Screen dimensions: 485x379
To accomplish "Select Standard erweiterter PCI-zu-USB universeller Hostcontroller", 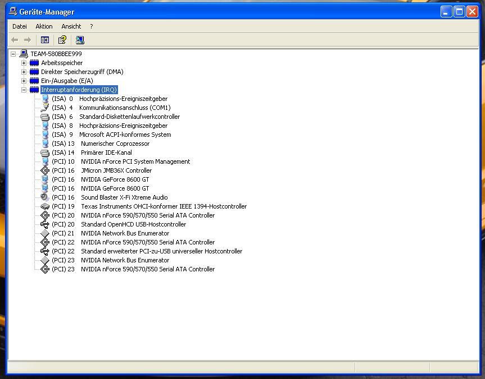I will tap(147, 251).
